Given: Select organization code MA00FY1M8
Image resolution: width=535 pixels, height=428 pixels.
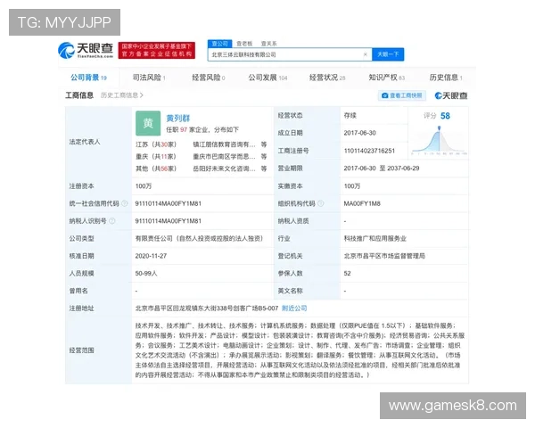Looking at the screenshot, I should pyautogui.click(x=362, y=204).
